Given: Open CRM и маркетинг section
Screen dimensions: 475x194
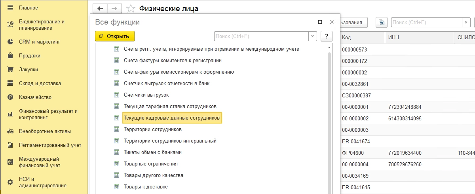Looking at the screenshot, I should click(39, 42).
